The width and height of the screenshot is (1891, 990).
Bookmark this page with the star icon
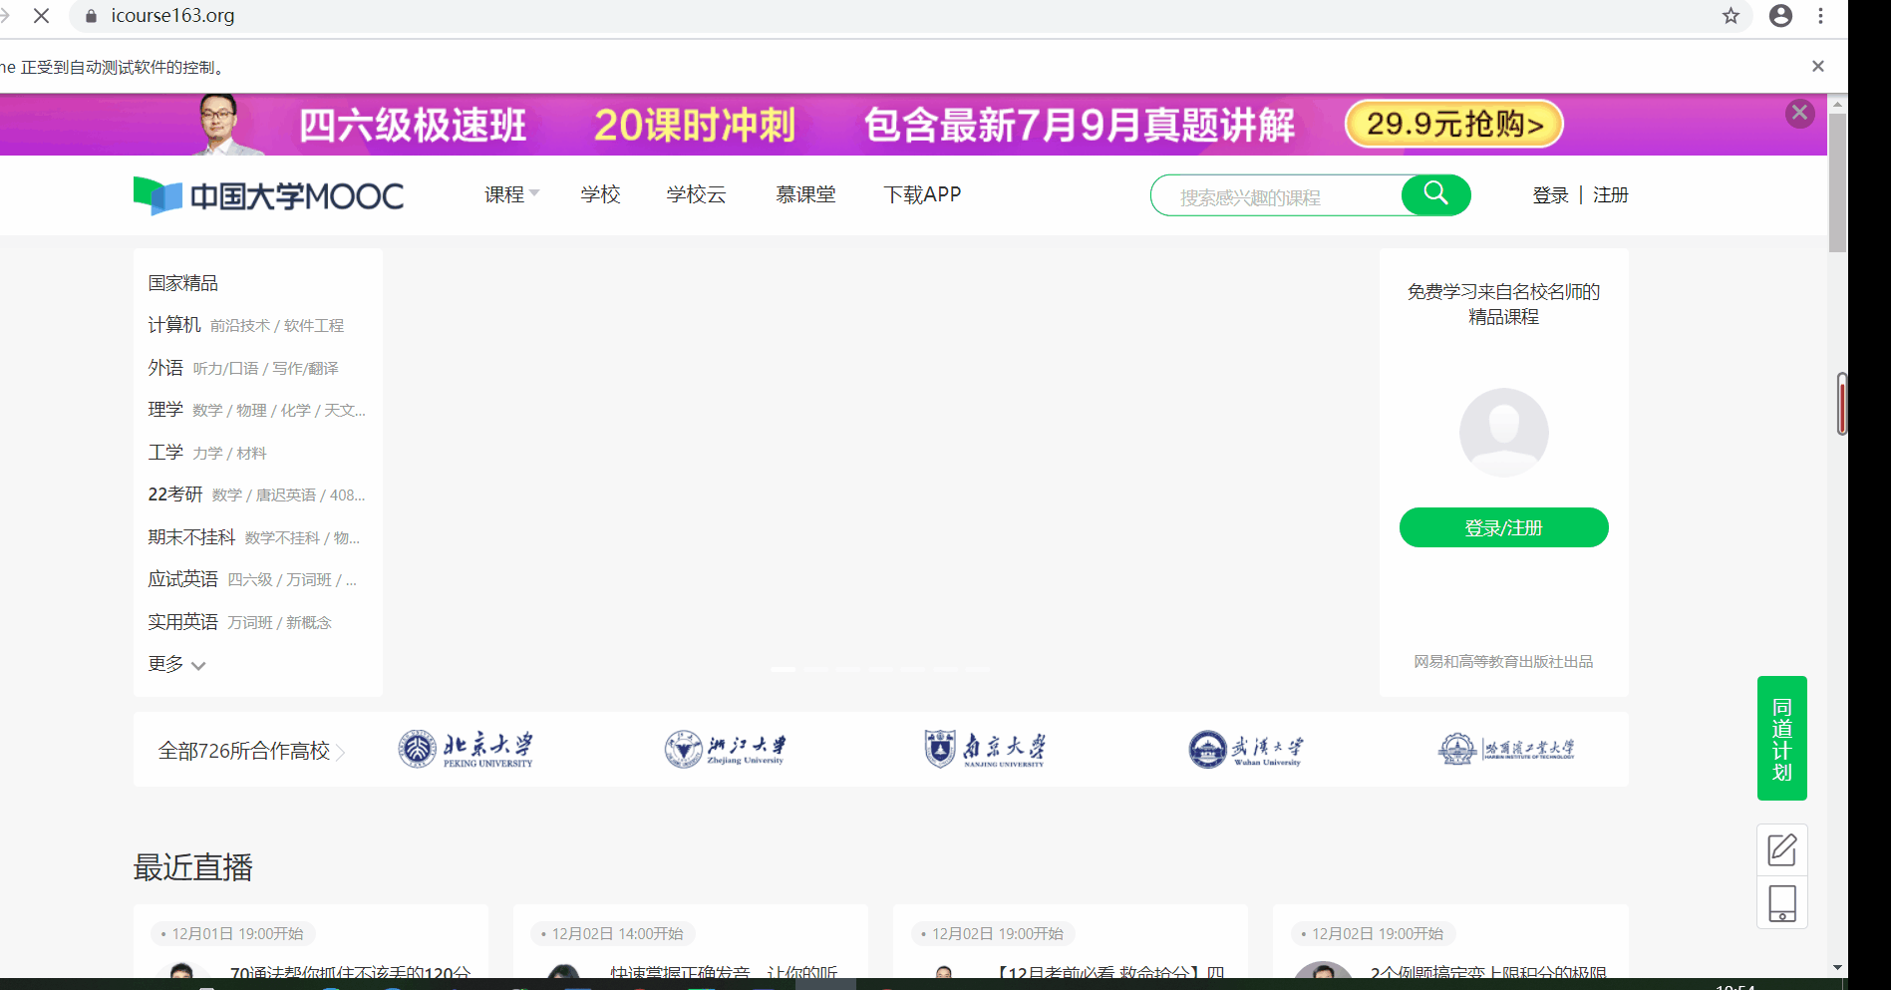[1731, 16]
